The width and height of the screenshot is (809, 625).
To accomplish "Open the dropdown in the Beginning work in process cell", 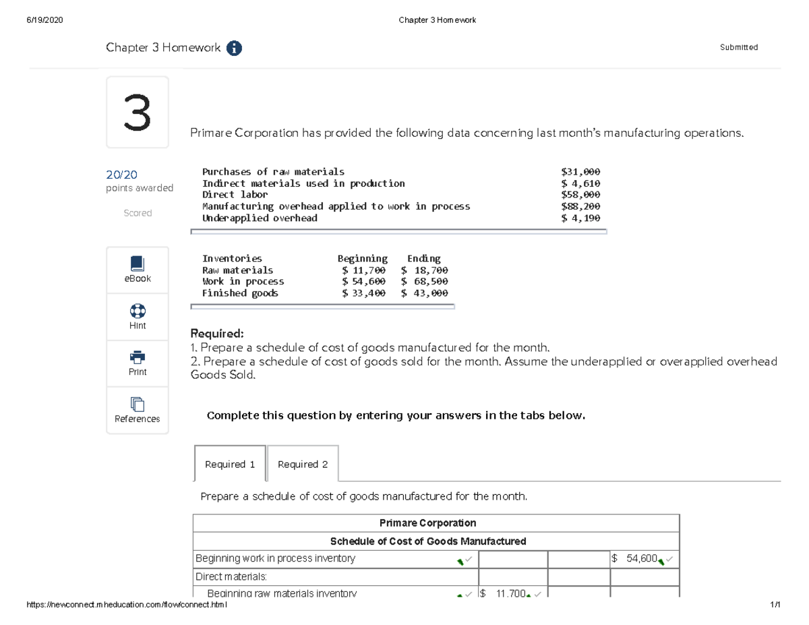I will [461, 560].
